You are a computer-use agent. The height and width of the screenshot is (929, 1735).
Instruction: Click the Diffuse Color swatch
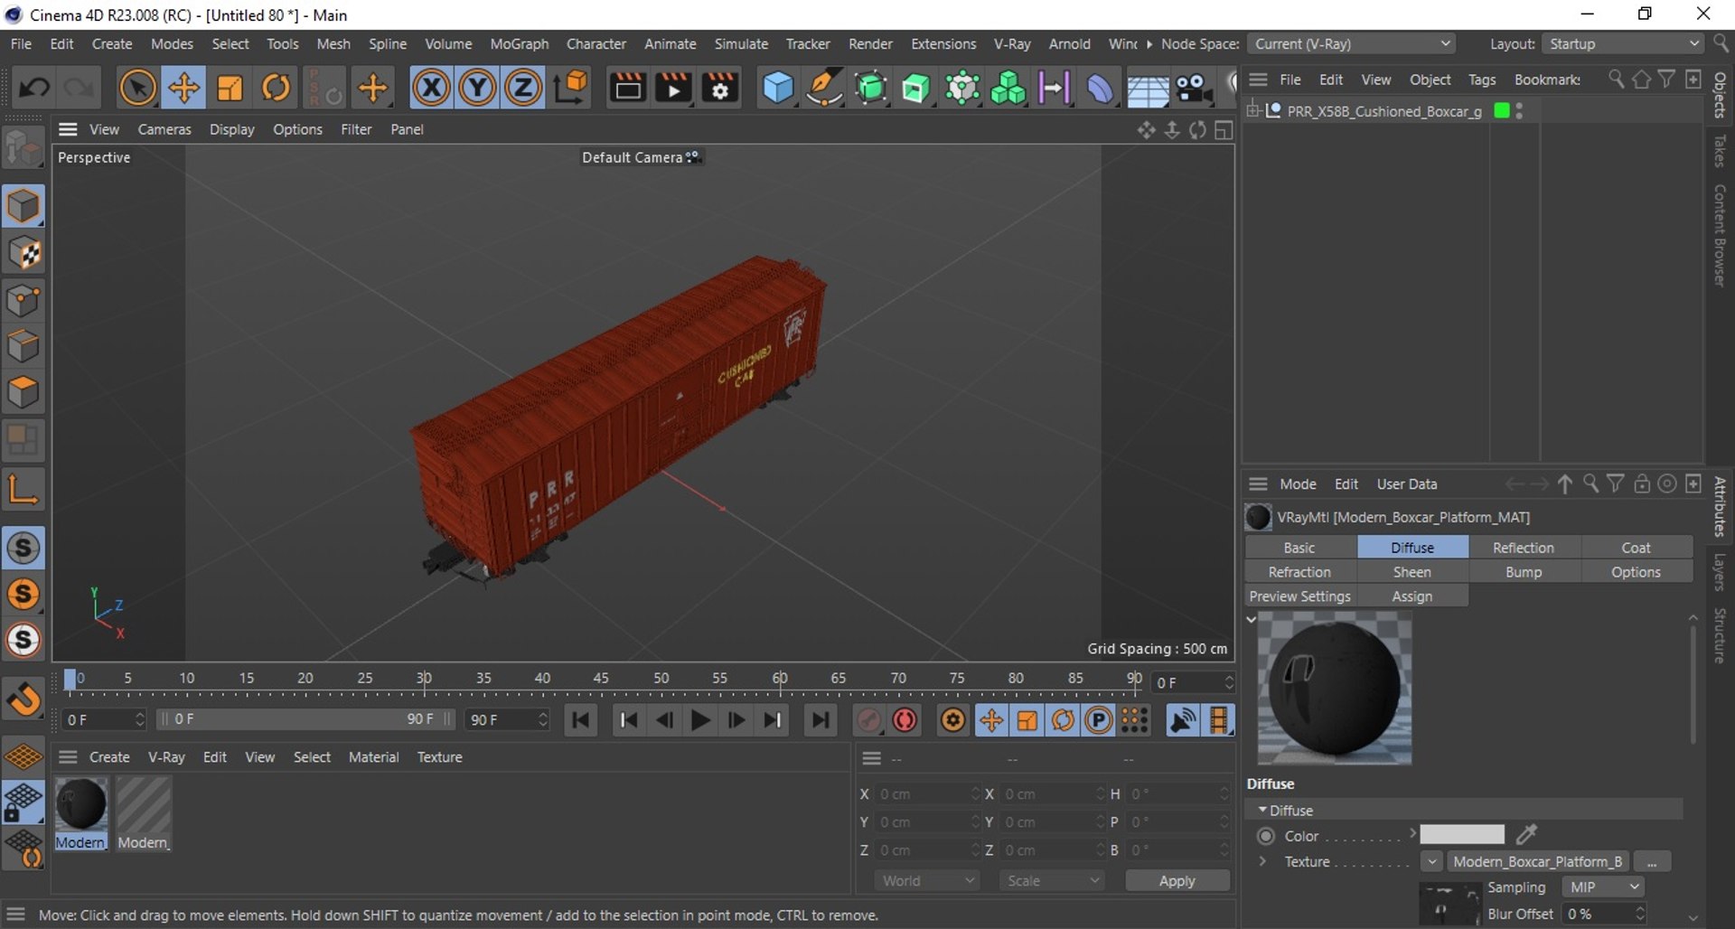coord(1461,835)
